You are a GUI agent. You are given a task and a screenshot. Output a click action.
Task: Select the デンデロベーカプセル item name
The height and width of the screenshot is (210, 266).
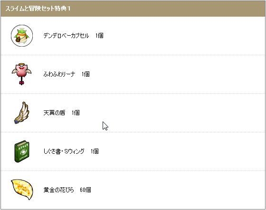pos(66,36)
